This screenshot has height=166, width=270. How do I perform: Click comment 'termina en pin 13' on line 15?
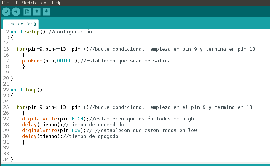[230, 49]
